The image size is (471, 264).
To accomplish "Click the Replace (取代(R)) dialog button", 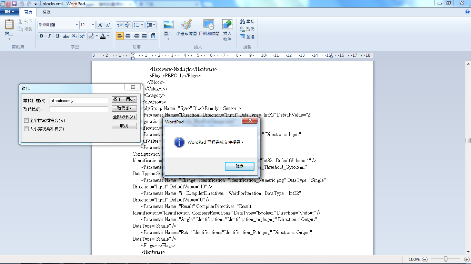I will click(124, 108).
